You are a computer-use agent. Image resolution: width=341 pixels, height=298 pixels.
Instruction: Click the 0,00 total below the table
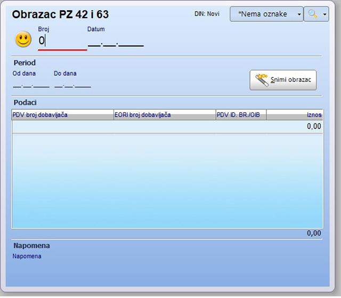point(314,233)
